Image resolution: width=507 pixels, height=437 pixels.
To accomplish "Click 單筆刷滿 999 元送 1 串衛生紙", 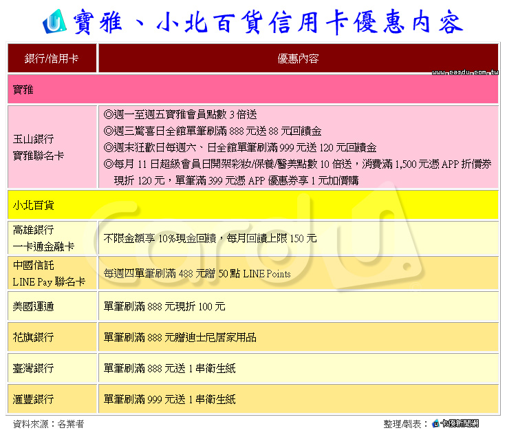I will pos(169,399).
